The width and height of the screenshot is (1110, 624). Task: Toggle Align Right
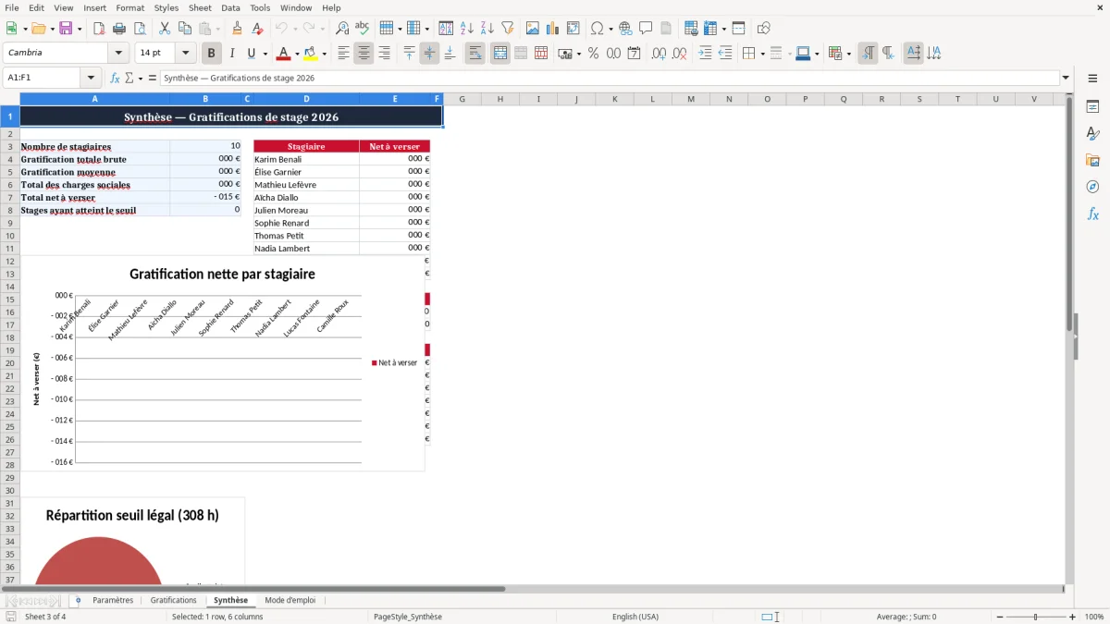pyautogui.click(x=384, y=54)
